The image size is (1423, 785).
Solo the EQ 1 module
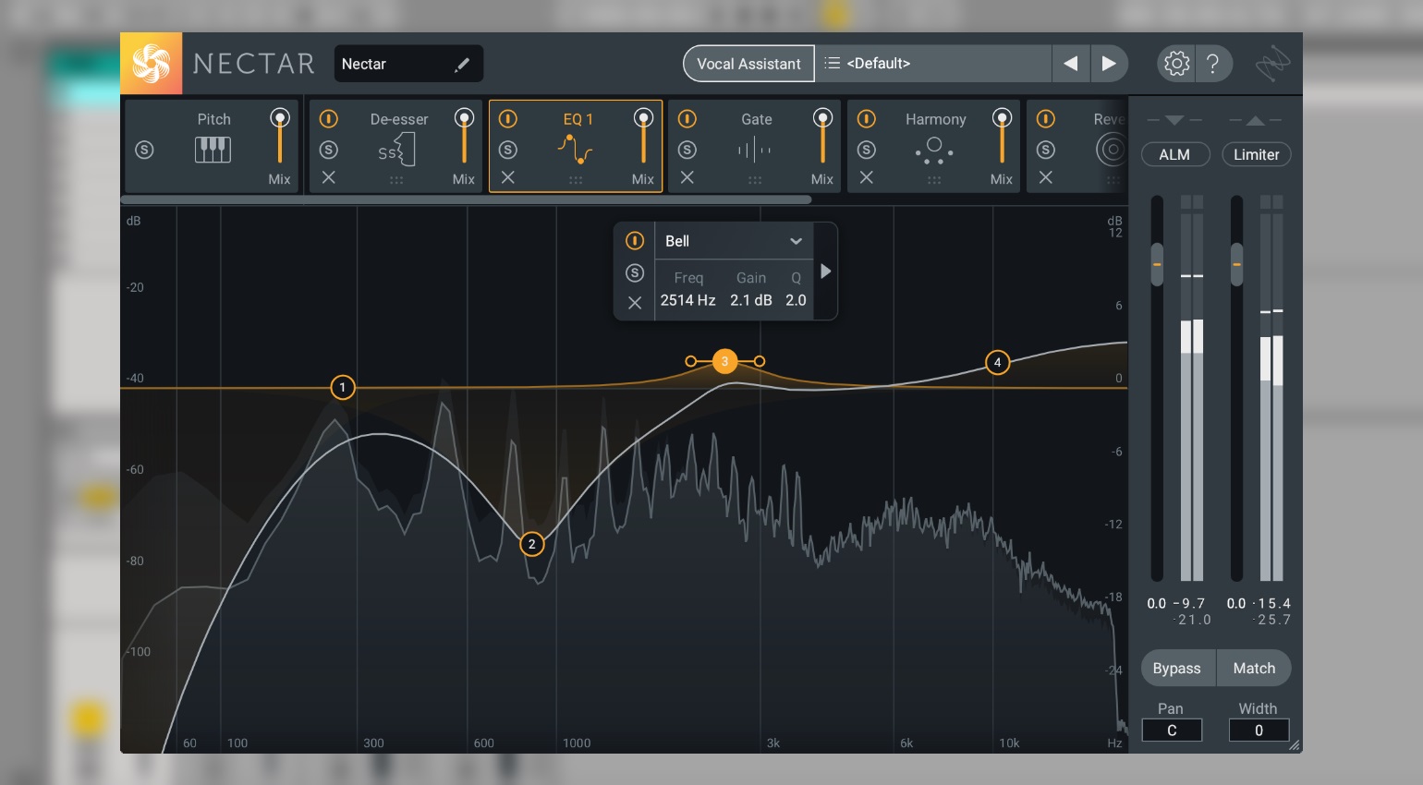507,148
